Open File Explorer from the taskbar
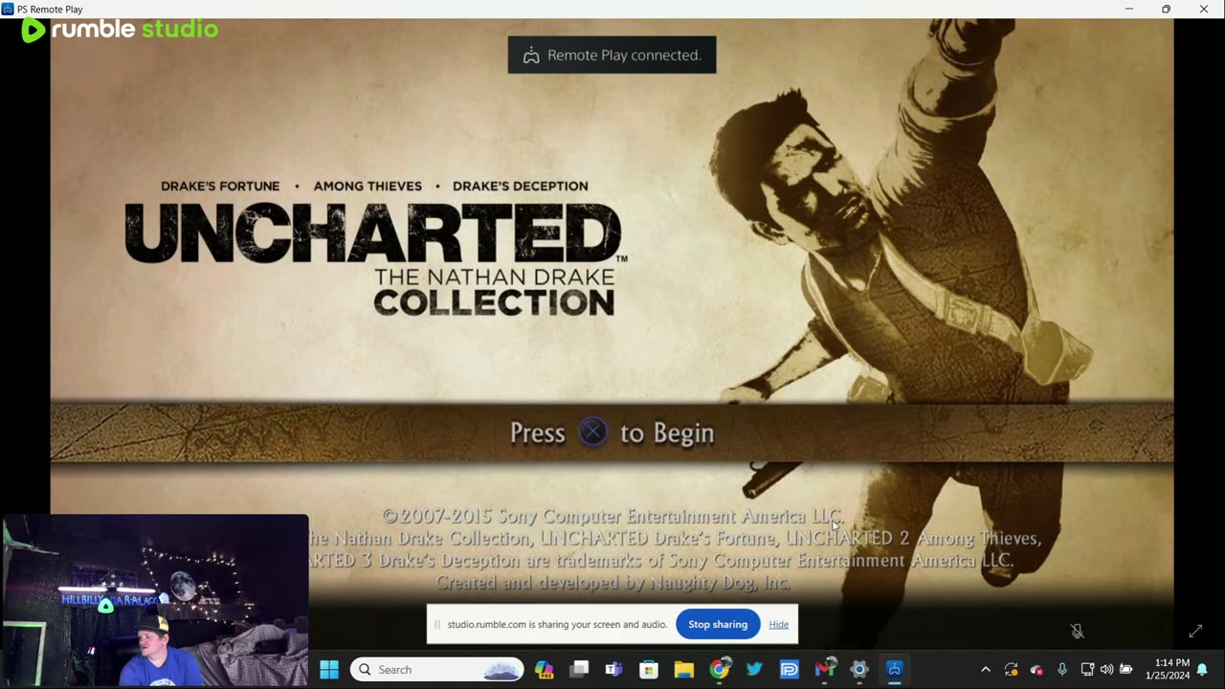Image resolution: width=1225 pixels, height=689 pixels. [683, 670]
